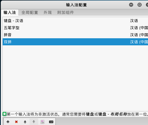Minimize the 输入法配置 window
This screenshot has width=148, height=125.
pyautogui.click(x=131, y=5)
